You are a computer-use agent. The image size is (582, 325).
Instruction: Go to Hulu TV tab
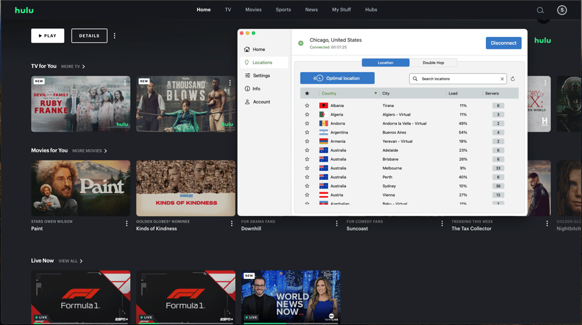228,10
